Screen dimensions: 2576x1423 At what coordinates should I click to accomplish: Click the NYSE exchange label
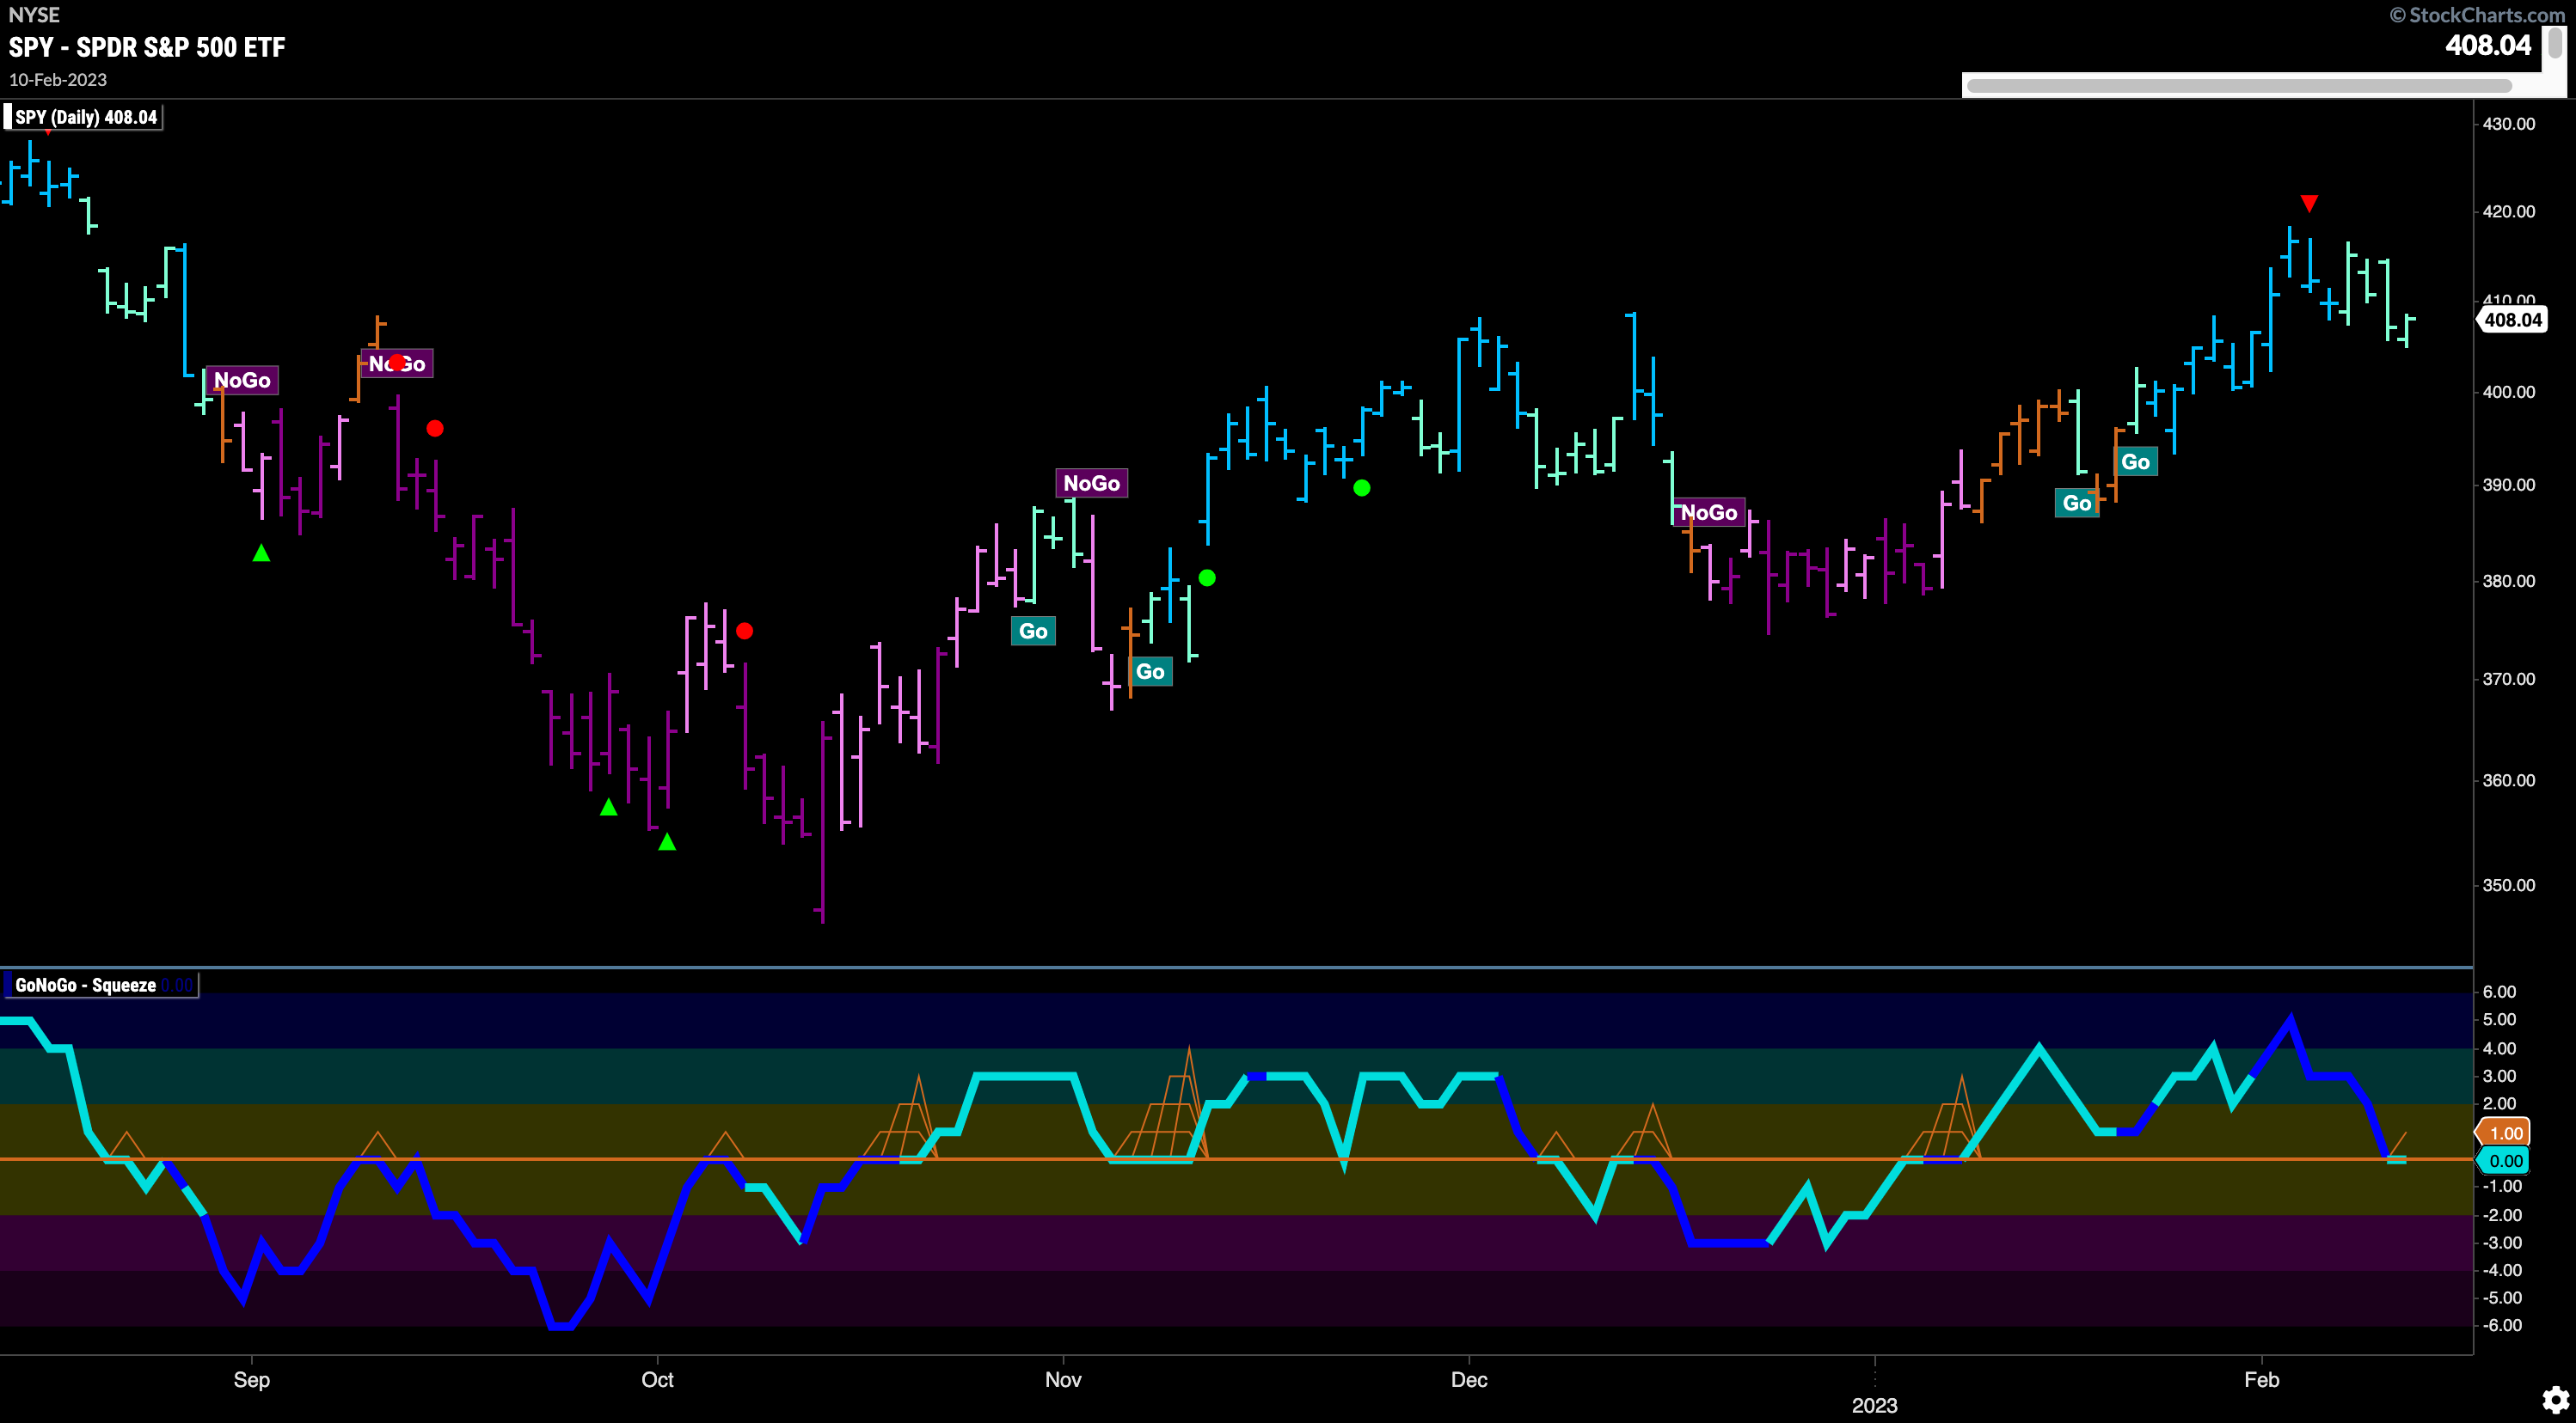[x=34, y=15]
